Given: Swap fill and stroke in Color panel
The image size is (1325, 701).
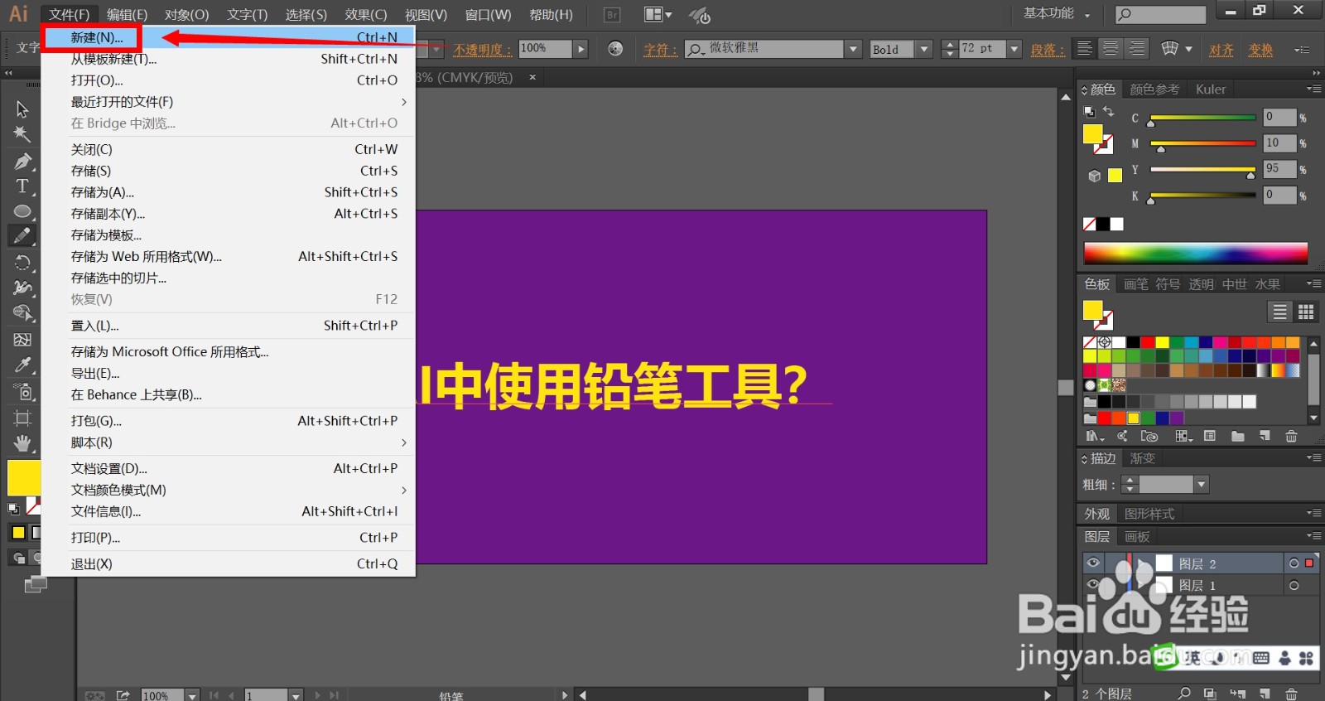Looking at the screenshot, I should [1108, 110].
